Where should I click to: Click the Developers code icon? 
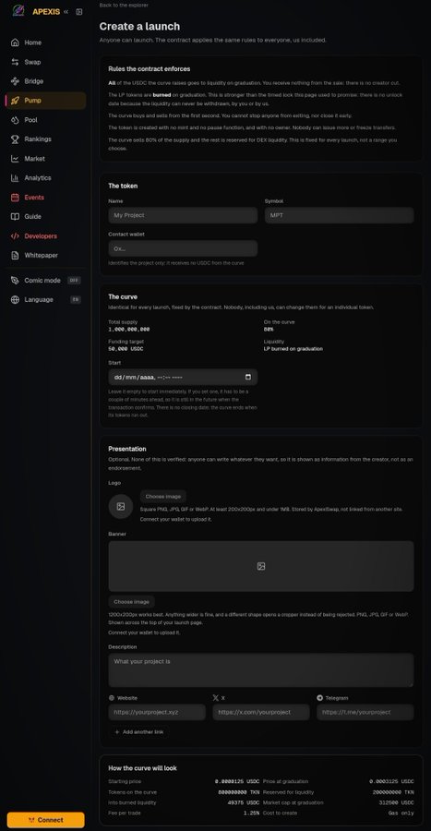[15, 235]
